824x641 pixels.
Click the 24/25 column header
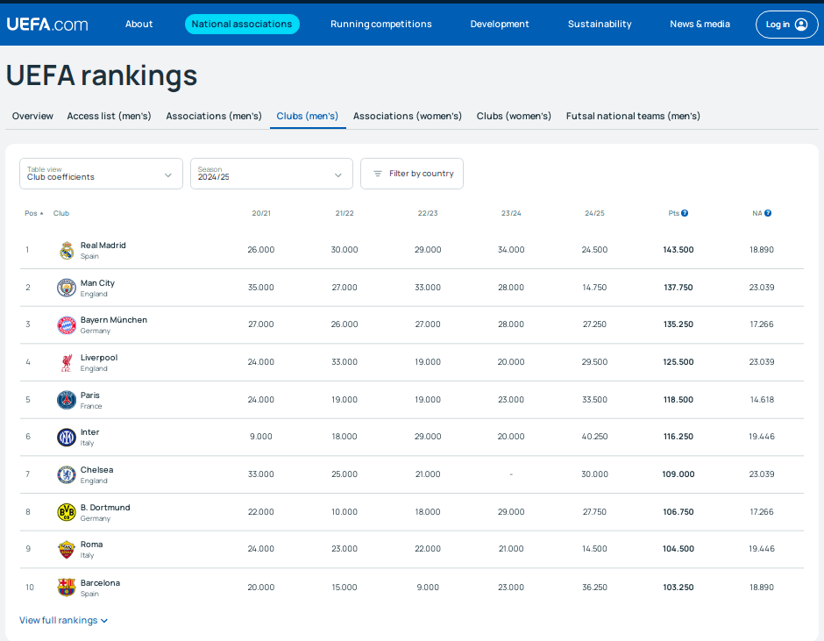pyautogui.click(x=595, y=213)
